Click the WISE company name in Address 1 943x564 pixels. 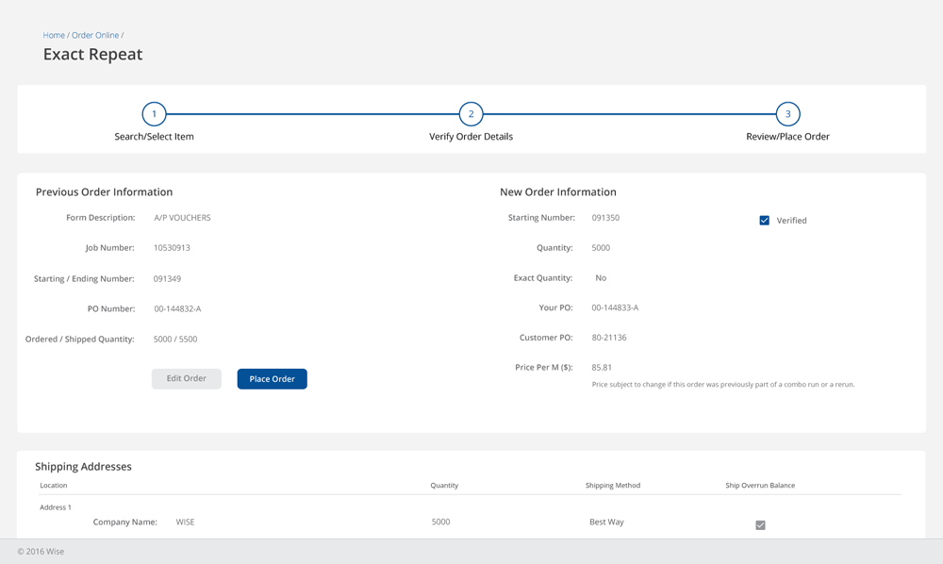click(185, 523)
